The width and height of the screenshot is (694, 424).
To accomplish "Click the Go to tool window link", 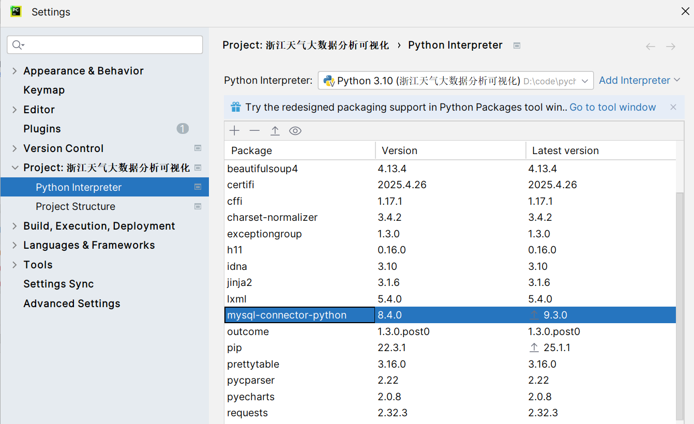I will tap(612, 107).
